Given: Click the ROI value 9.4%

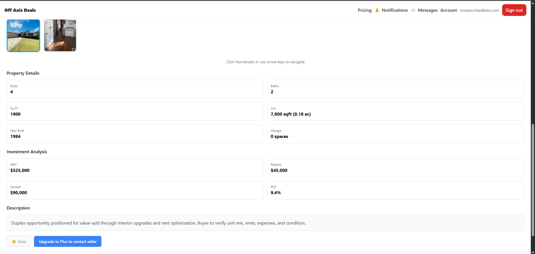Looking at the screenshot, I should (276, 193).
